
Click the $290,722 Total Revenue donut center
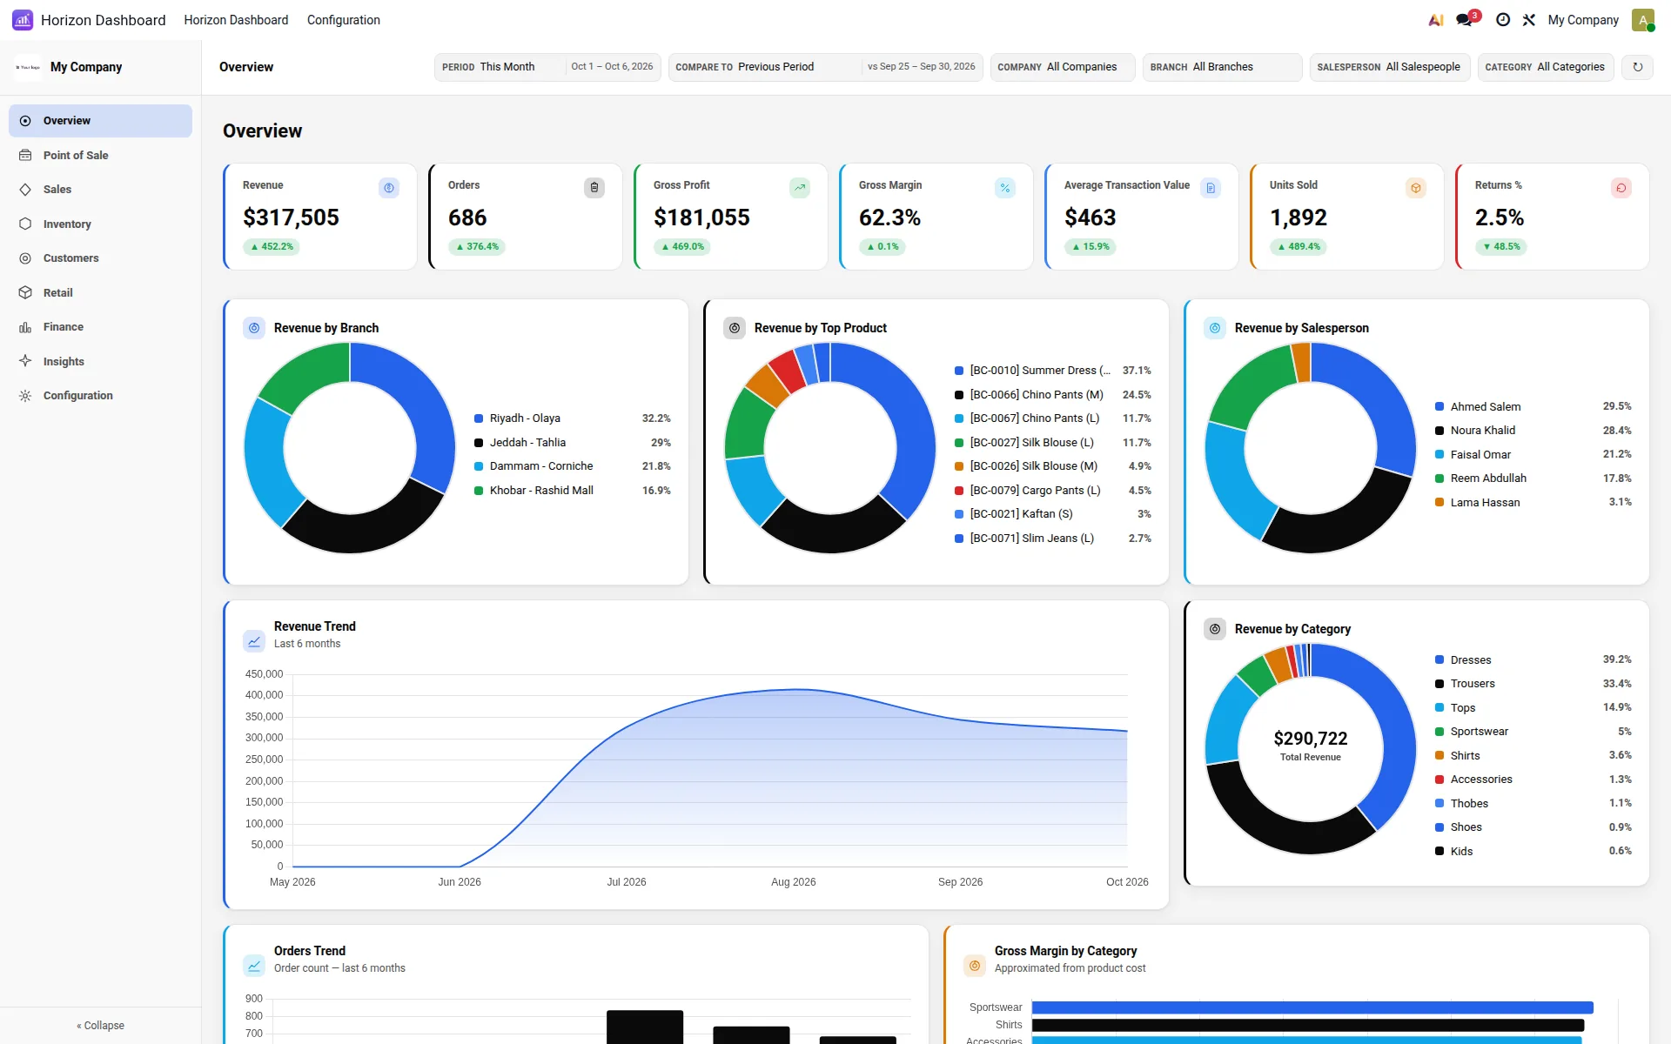(x=1311, y=746)
